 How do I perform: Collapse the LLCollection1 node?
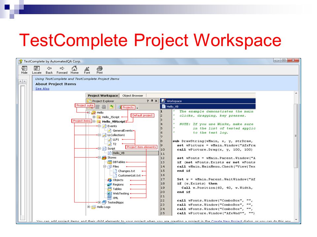coord(99,135)
